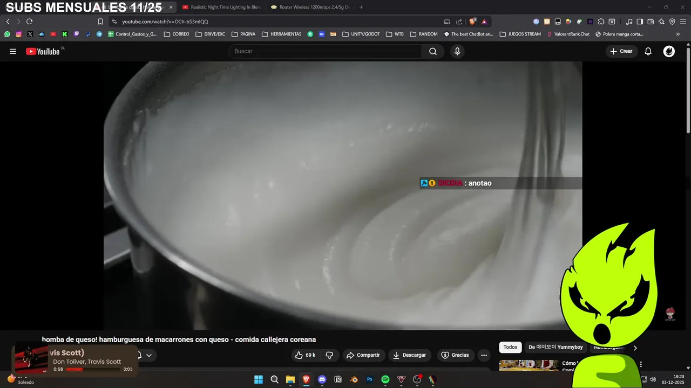Open the Brave Rewards triangle icon

click(x=484, y=22)
